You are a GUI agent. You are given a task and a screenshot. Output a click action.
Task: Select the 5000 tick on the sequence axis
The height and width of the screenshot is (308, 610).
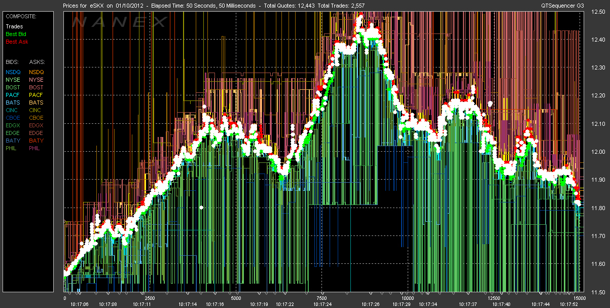236,298
